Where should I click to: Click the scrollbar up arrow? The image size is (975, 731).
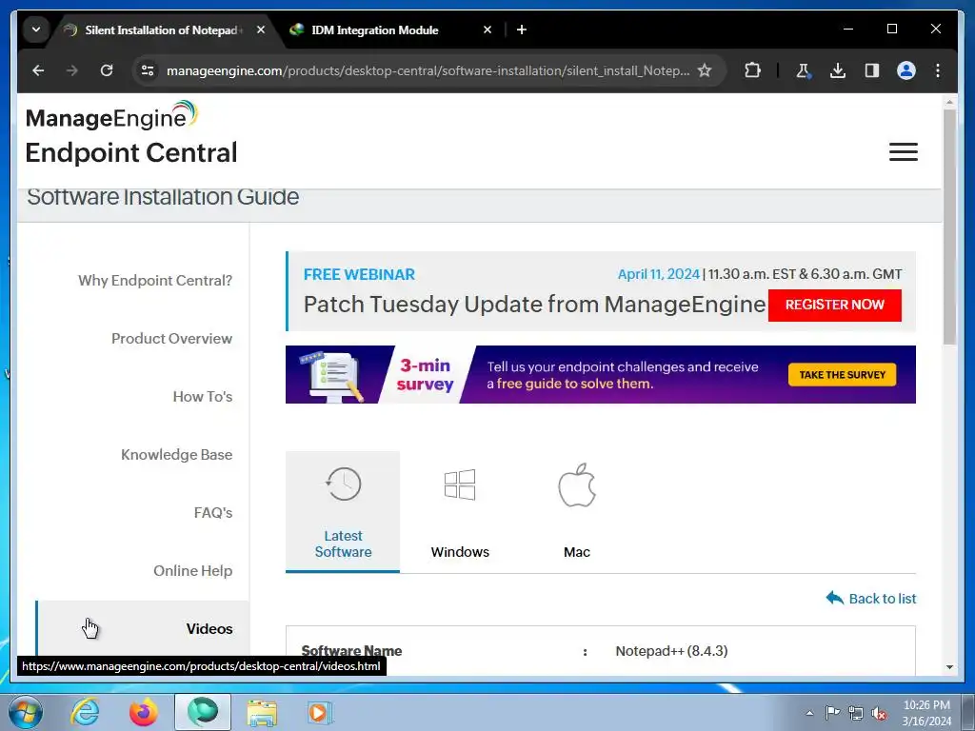[x=949, y=101]
